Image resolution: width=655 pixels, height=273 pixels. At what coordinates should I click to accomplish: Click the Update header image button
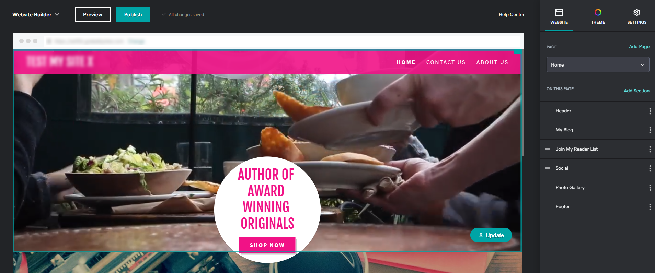[x=491, y=235]
